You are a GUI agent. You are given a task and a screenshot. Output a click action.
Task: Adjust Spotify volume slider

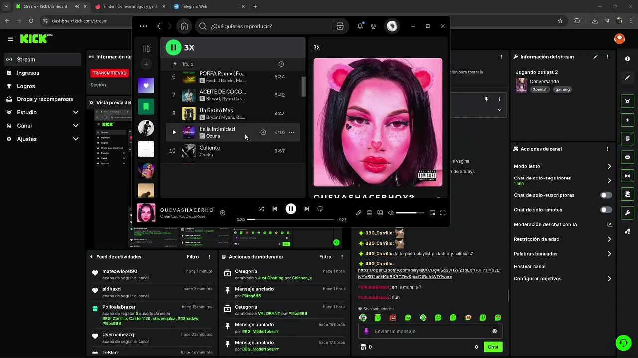(410, 213)
